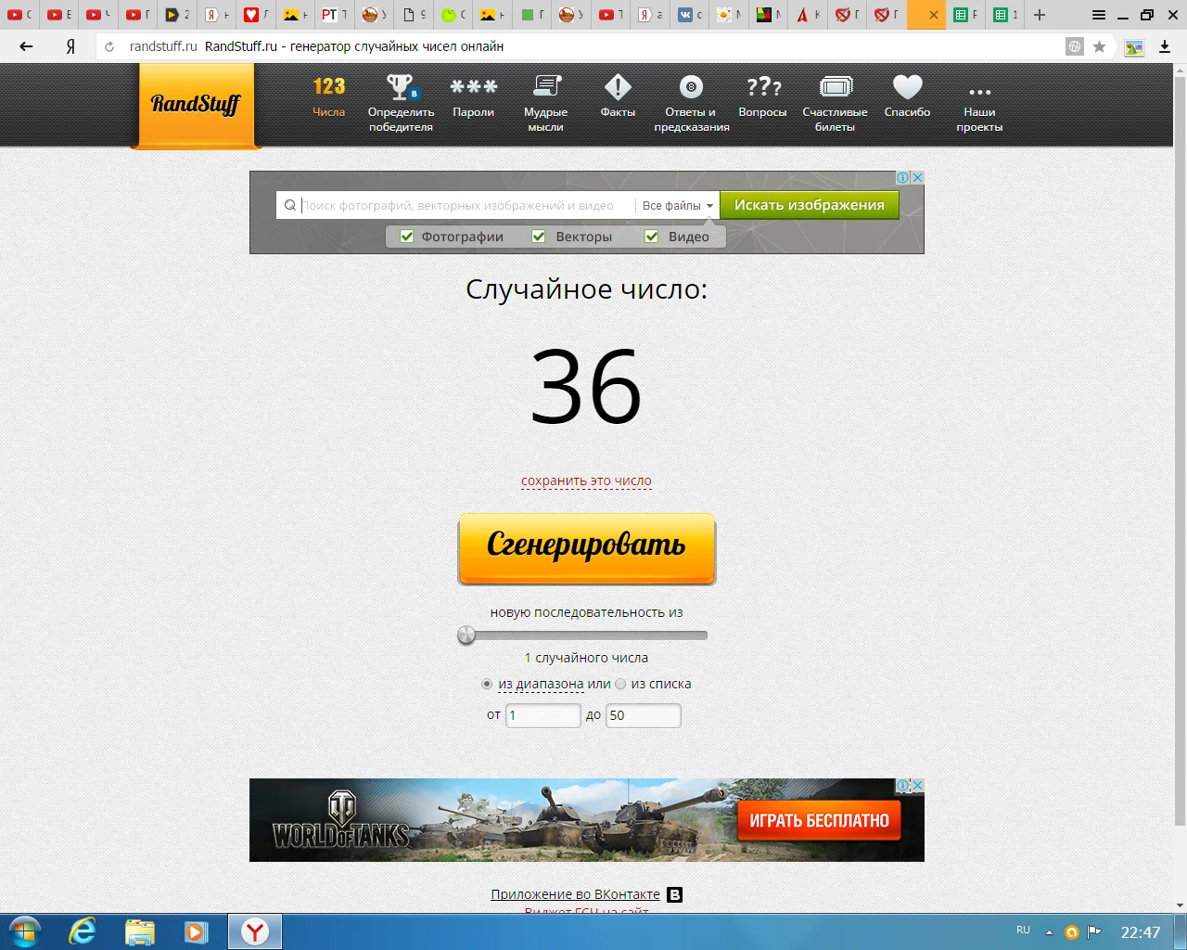The height and width of the screenshot is (950, 1187).
Task: Open the 'Спасибо' heart section
Action: (x=907, y=97)
